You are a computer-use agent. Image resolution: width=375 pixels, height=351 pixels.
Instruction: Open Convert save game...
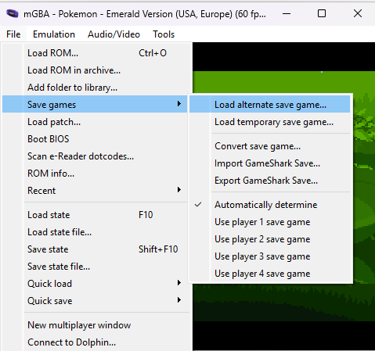270,146
